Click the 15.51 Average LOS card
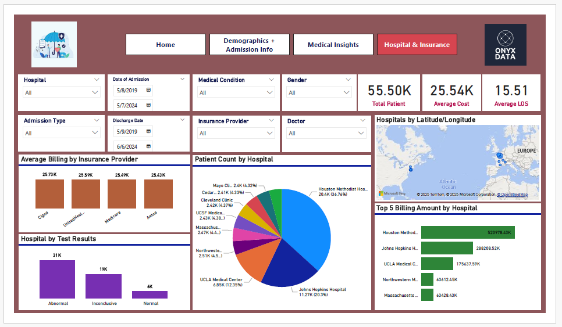Screen dimensions: 562x327 point(511,93)
